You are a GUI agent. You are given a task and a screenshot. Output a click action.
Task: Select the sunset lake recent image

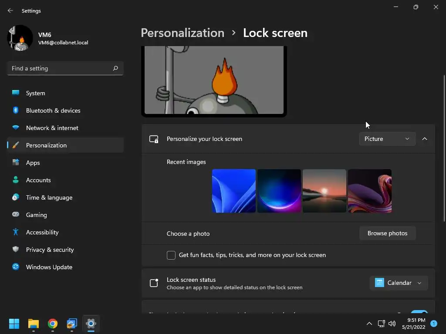point(324,191)
